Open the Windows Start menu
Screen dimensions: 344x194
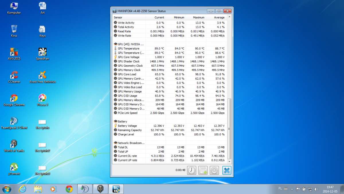pos(6,189)
